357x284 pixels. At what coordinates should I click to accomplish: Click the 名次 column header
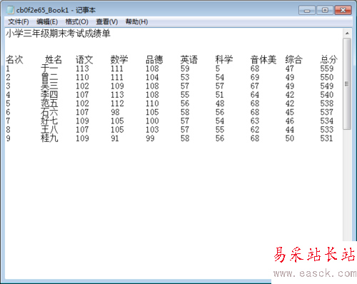point(14,60)
